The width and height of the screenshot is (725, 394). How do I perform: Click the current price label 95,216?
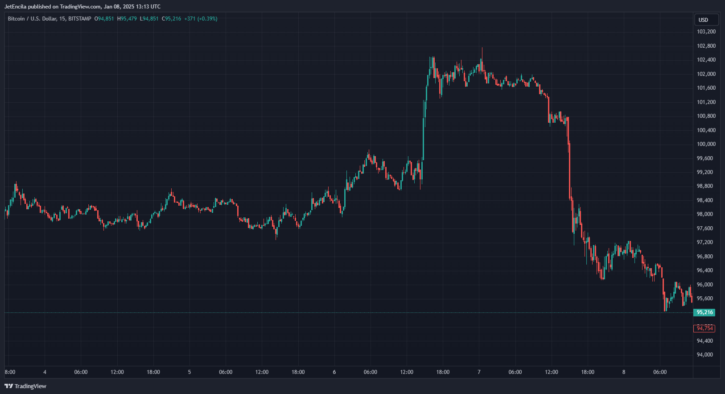click(704, 312)
